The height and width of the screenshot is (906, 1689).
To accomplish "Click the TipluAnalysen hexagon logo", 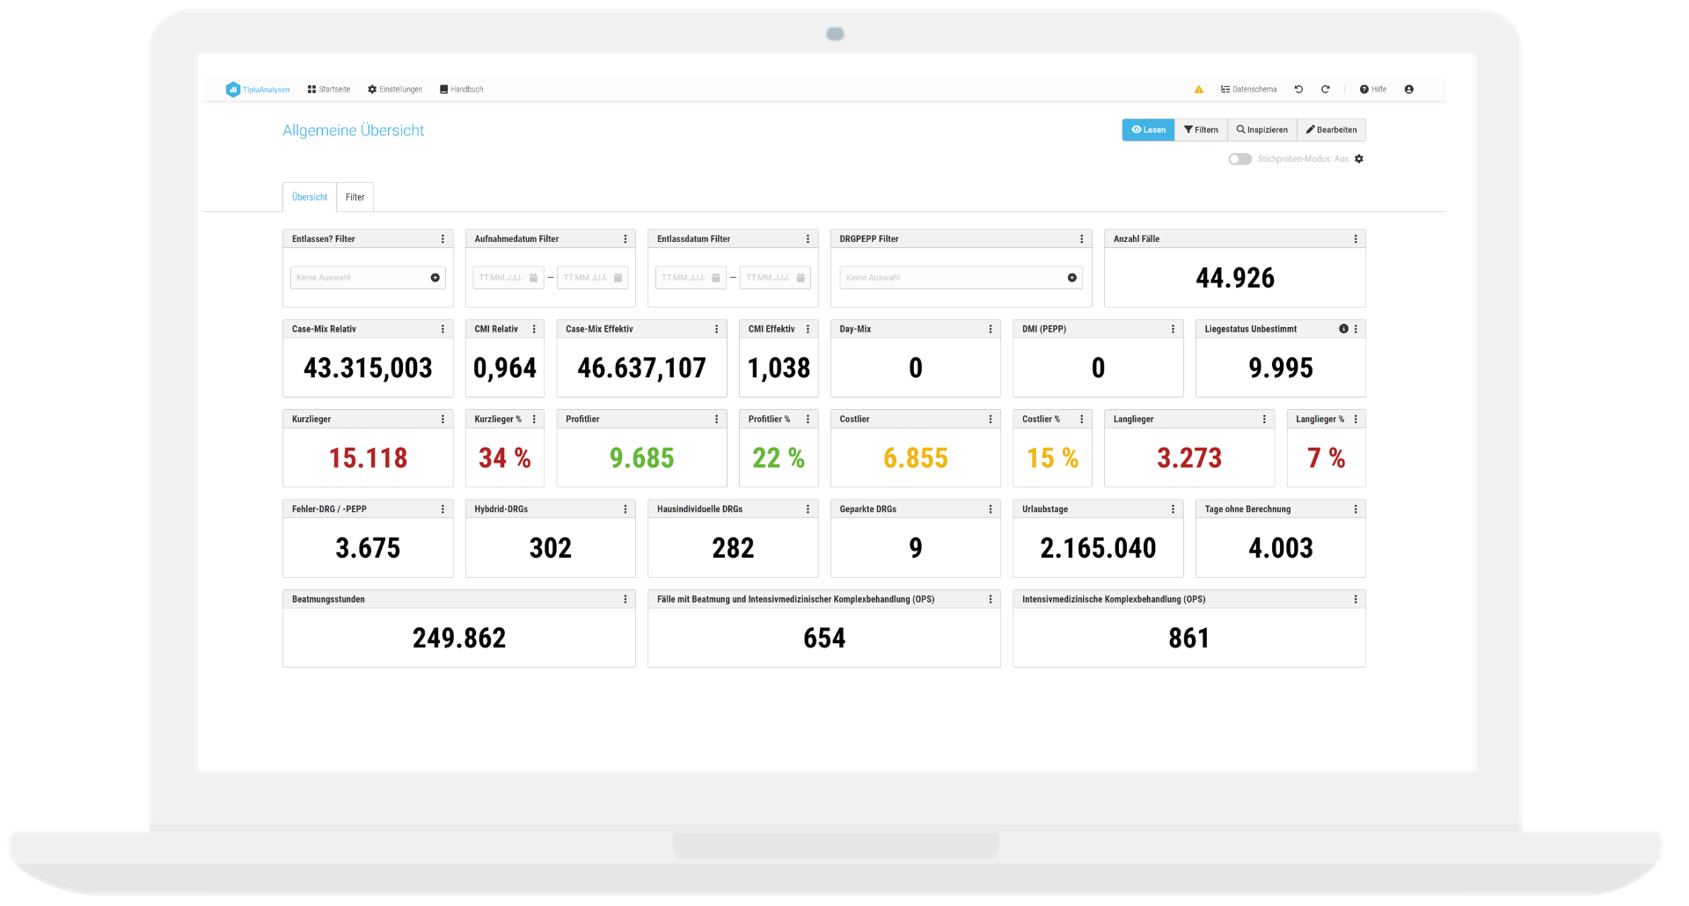I will click(233, 90).
